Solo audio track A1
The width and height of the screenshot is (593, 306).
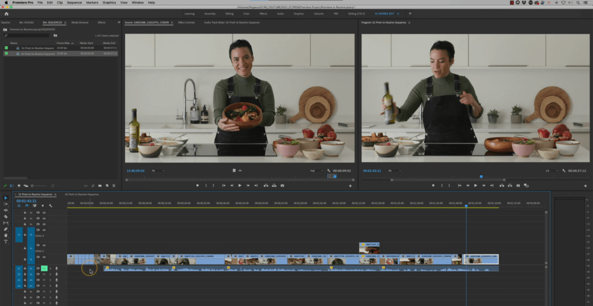pyautogui.click(x=50, y=268)
